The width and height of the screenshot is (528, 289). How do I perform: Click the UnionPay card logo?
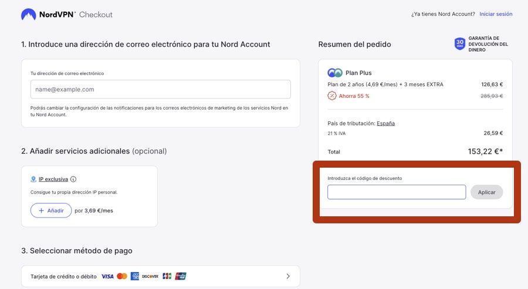pyautogui.click(x=181, y=276)
